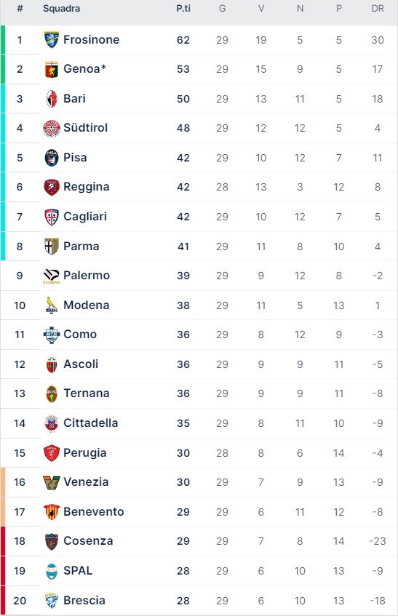398x616 pixels.
Task: Click the Parma shield icon
Action: coord(52,247)
